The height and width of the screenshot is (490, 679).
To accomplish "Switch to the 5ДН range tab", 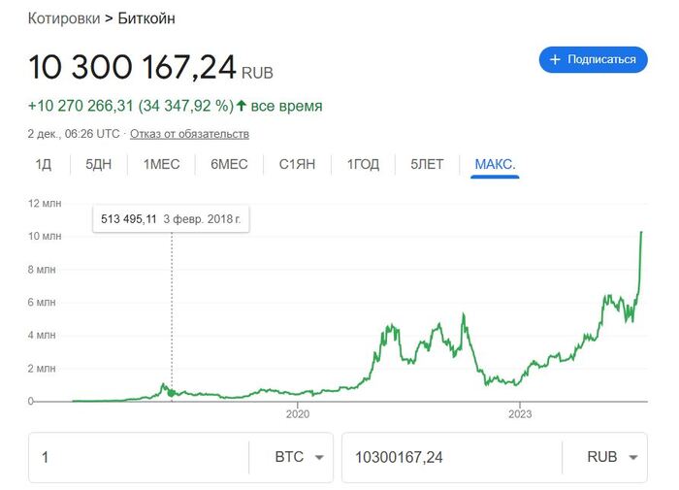I will 99,164.
